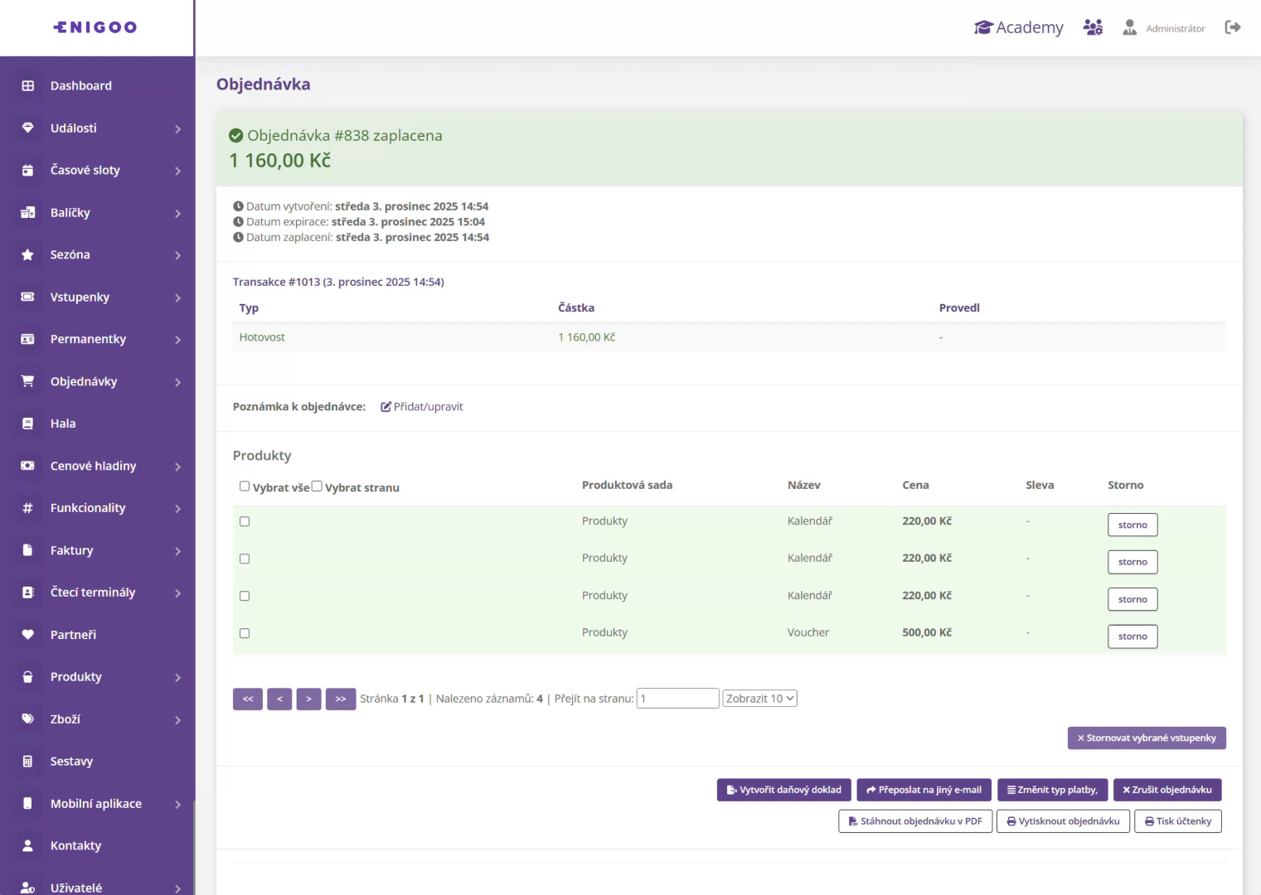Click the Sestavy calculator icon
This screenshot has height=895, width=1261.
click(x=27, y=762)
